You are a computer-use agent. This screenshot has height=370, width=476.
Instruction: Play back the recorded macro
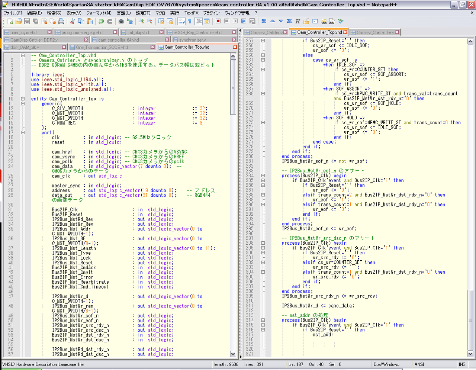click(235, 21)
